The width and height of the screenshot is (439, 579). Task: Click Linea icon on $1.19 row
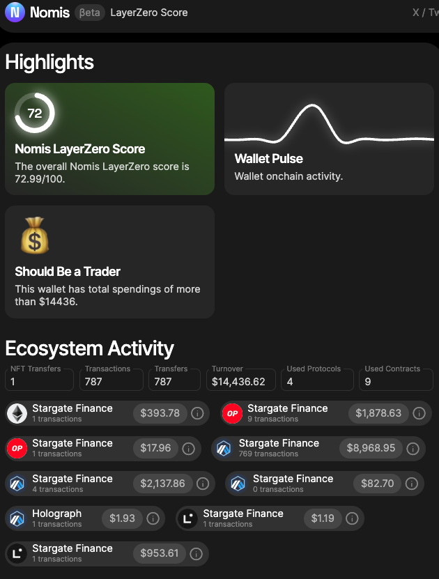click(188, 518)
